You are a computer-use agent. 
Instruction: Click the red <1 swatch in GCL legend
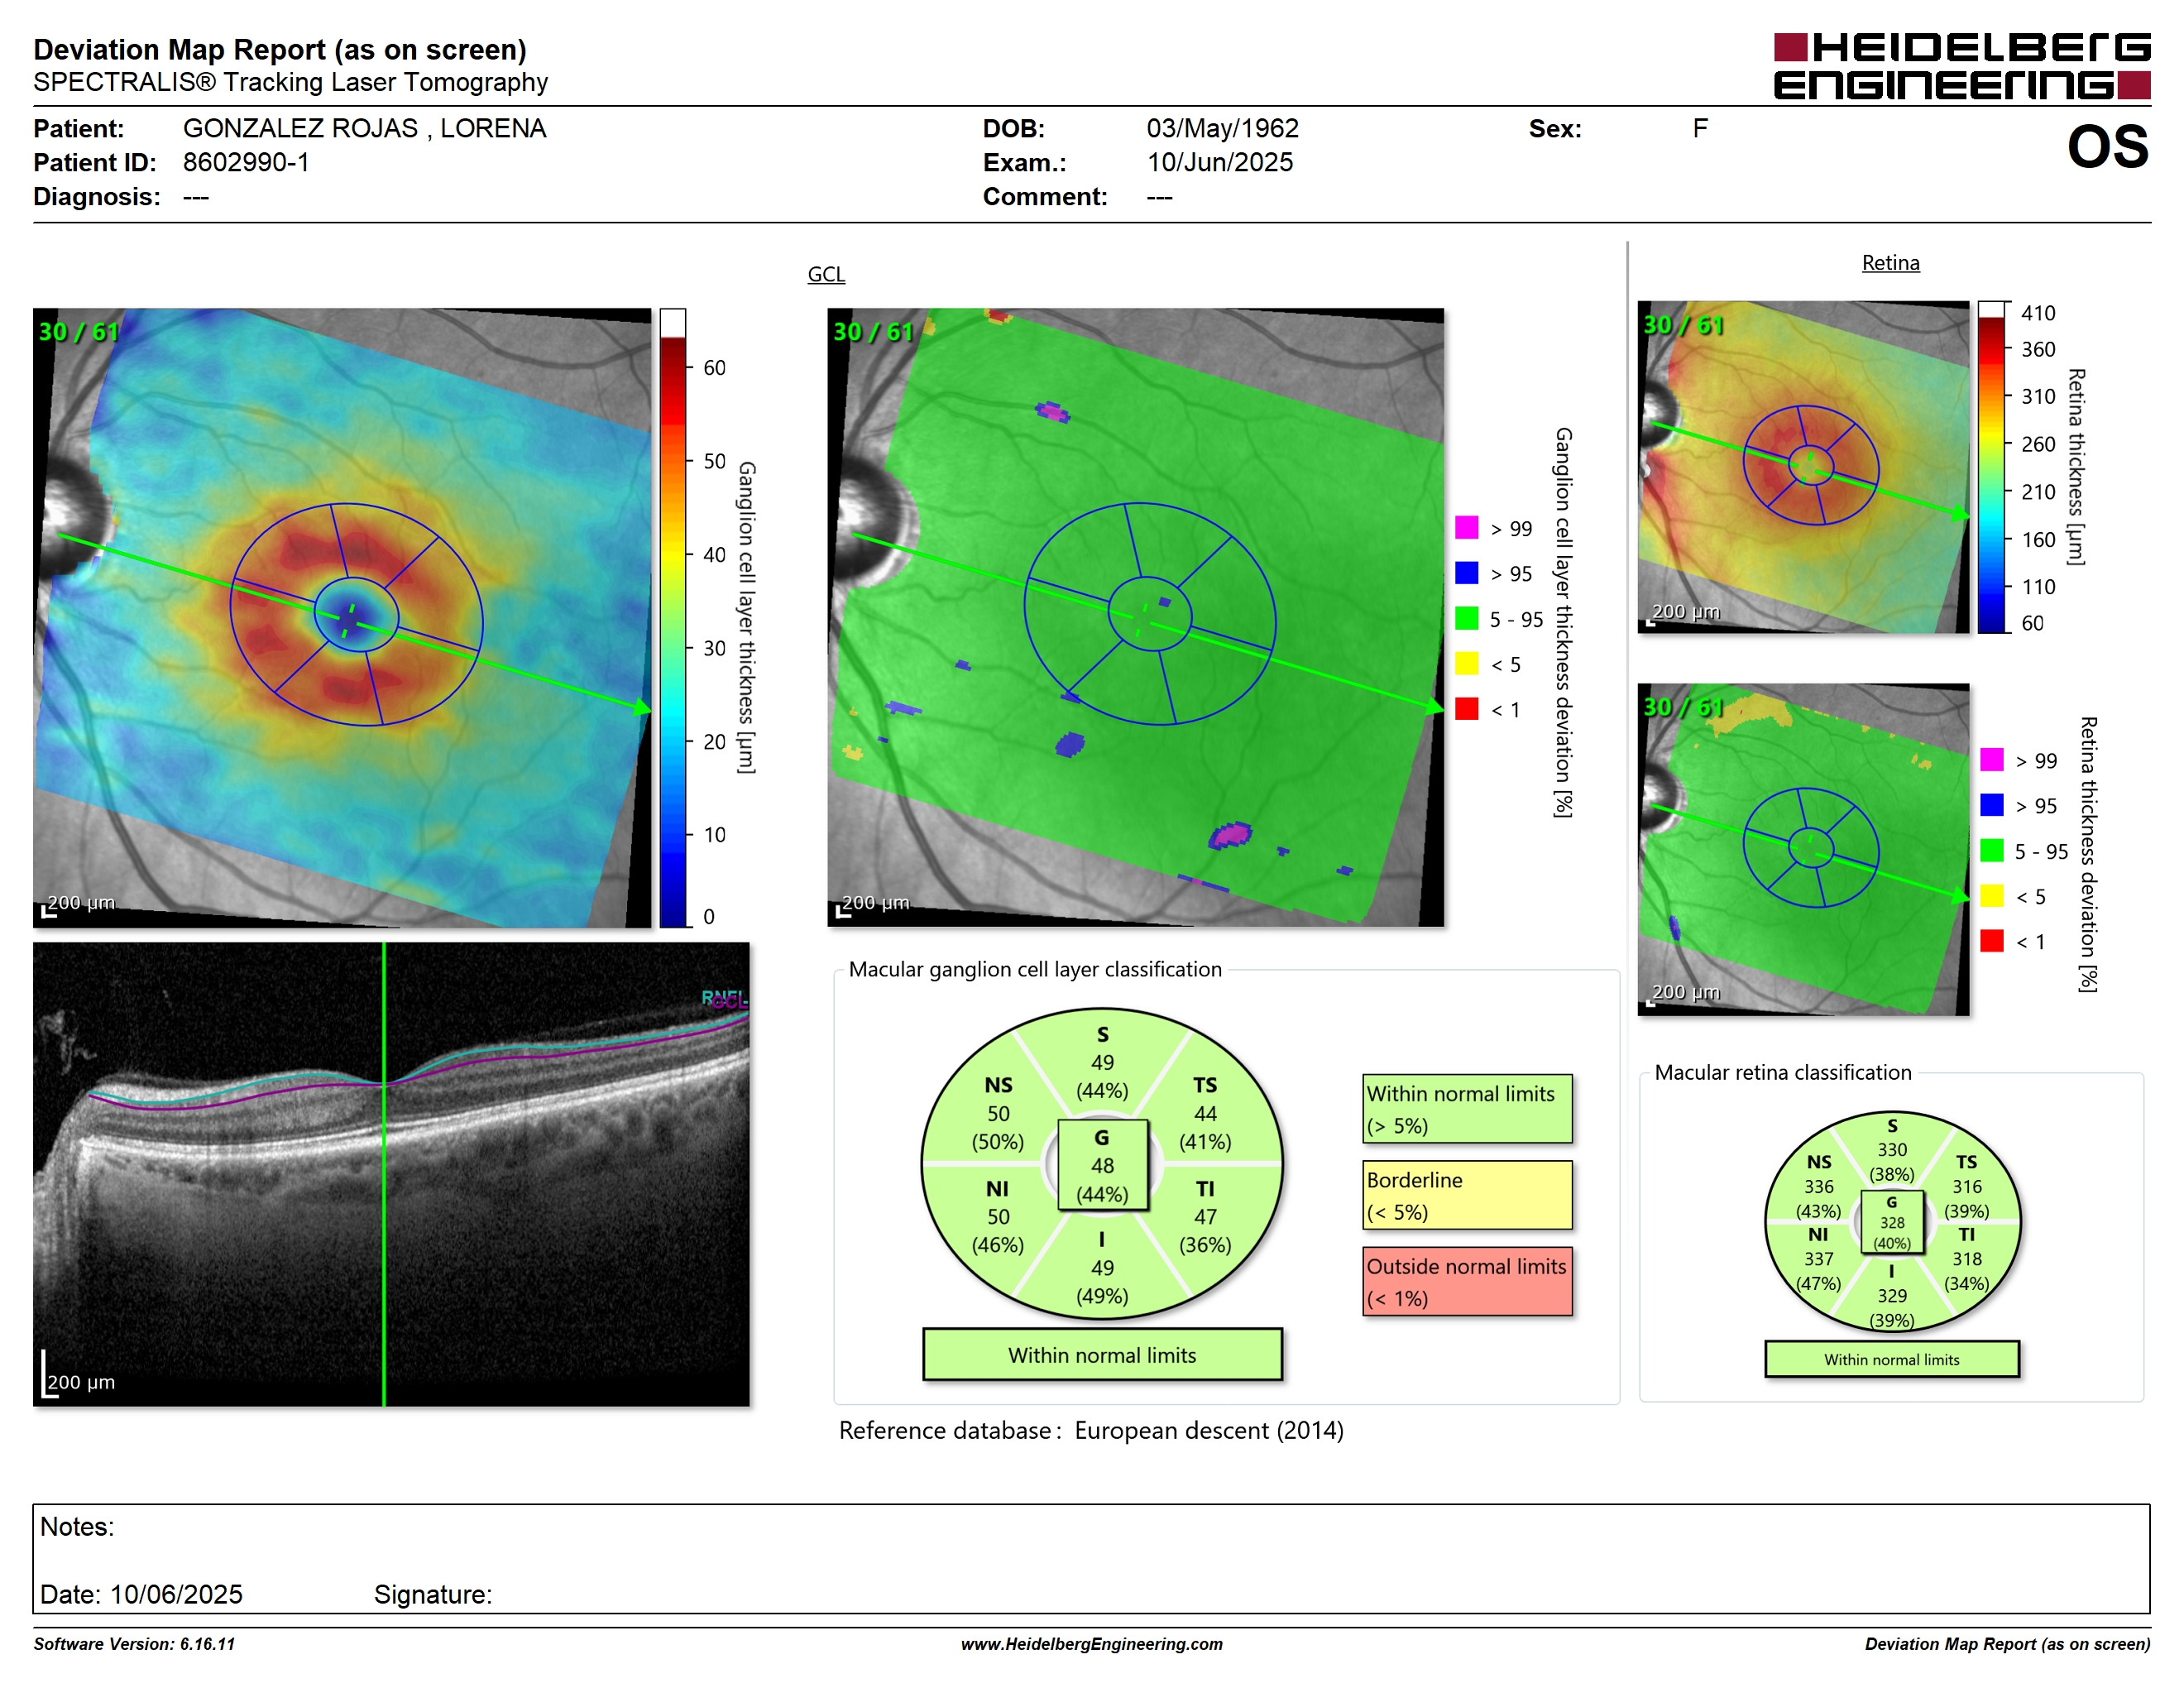pyautogui.click(x=1466, y=708)
